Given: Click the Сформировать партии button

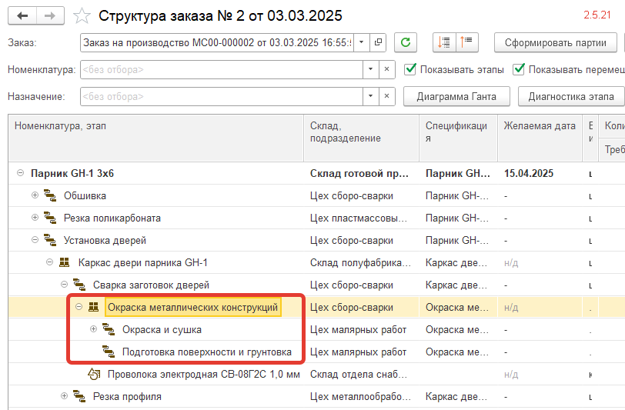Looking at the screenshot, I should click(555, 42).
